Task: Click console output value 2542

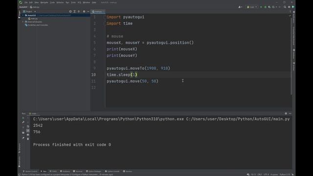Action: (x=38, y=126)
